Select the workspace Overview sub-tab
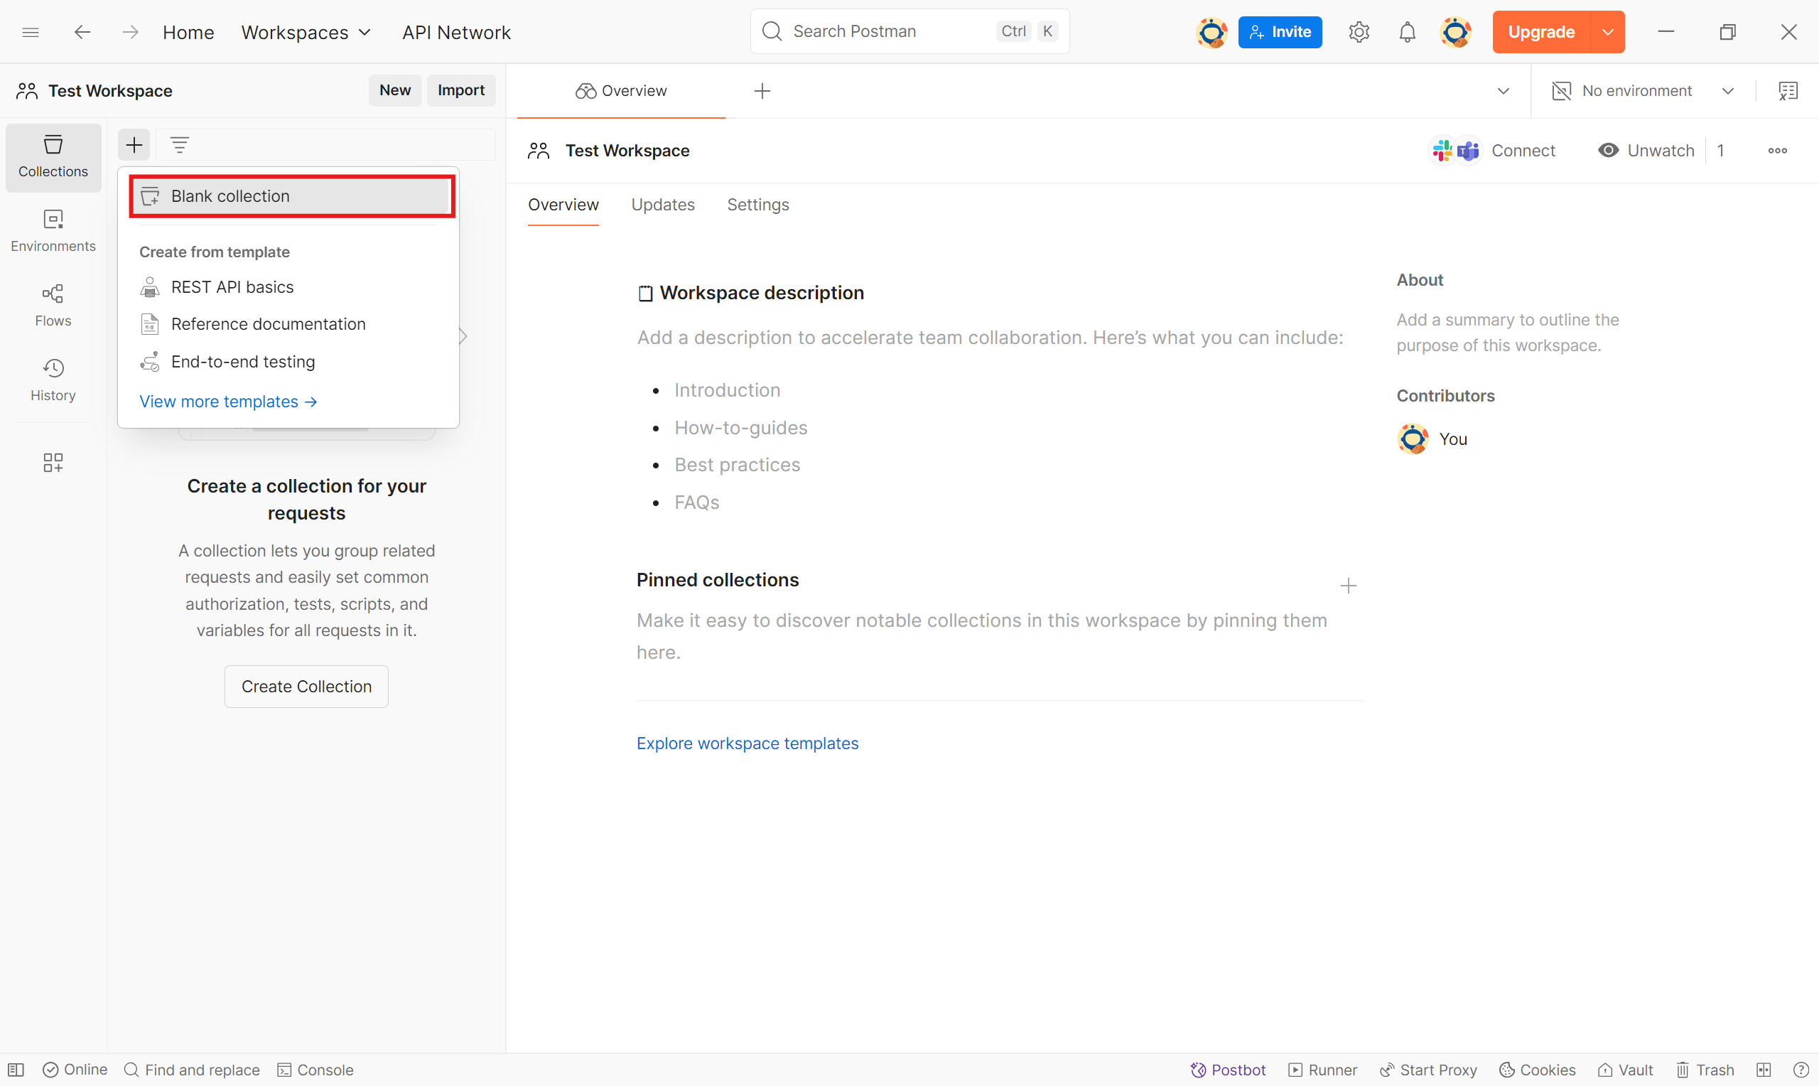Screen dimensions: 1819x1086 pos(563,205)
